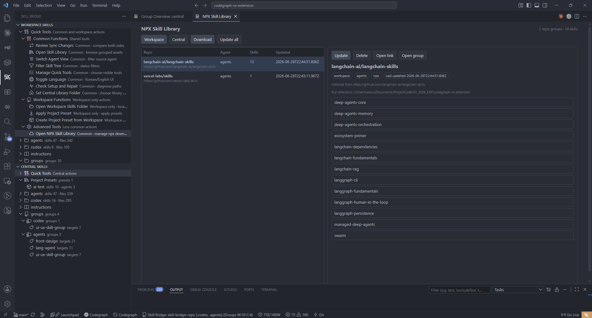Viewport: 592px width, 318px height.
Task: Open Customize Layout in the title bar
Action: tap(521, 5)
